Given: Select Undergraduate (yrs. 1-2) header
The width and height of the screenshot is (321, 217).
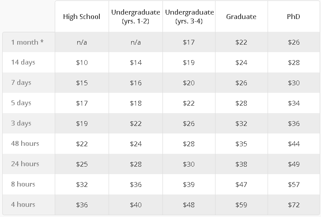Looking at the screenshot, I should click(x=136, y=17).
